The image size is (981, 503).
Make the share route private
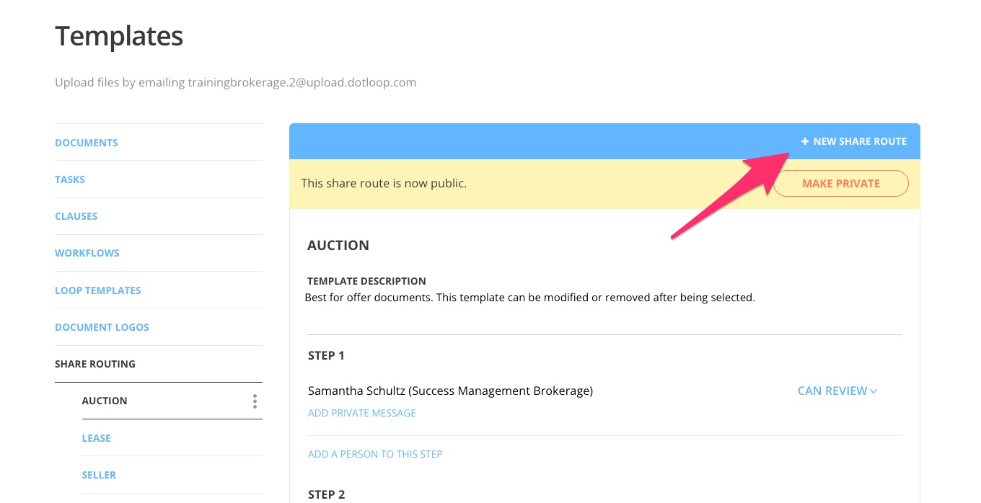(840, 183)
